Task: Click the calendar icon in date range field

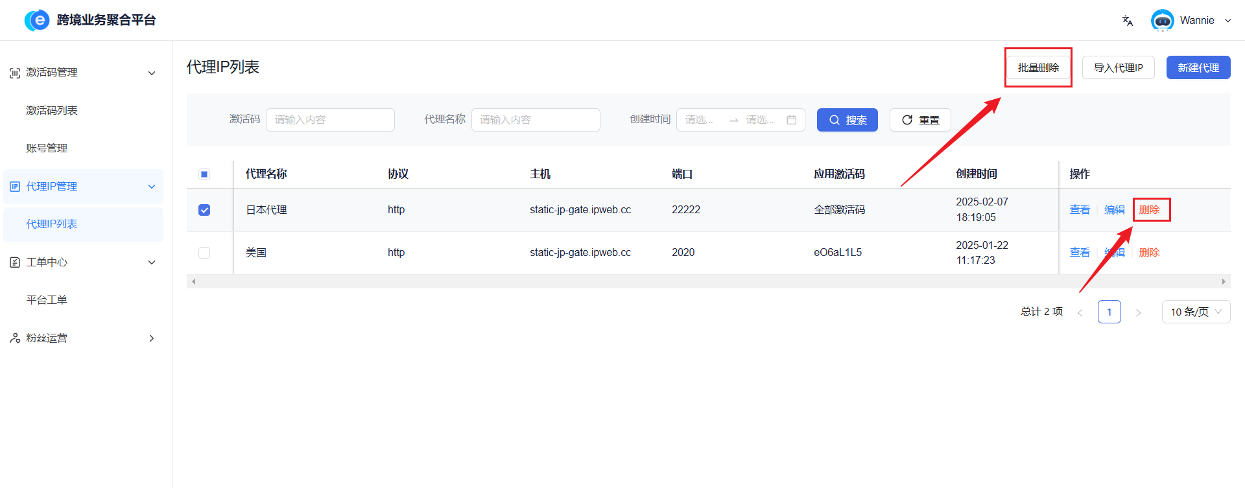Action: (791, 120)
